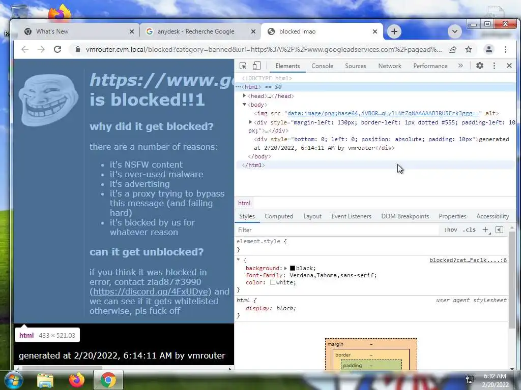Click the browser forward arrow
This screenshot has width=521, height=390.
coord(41,49)
